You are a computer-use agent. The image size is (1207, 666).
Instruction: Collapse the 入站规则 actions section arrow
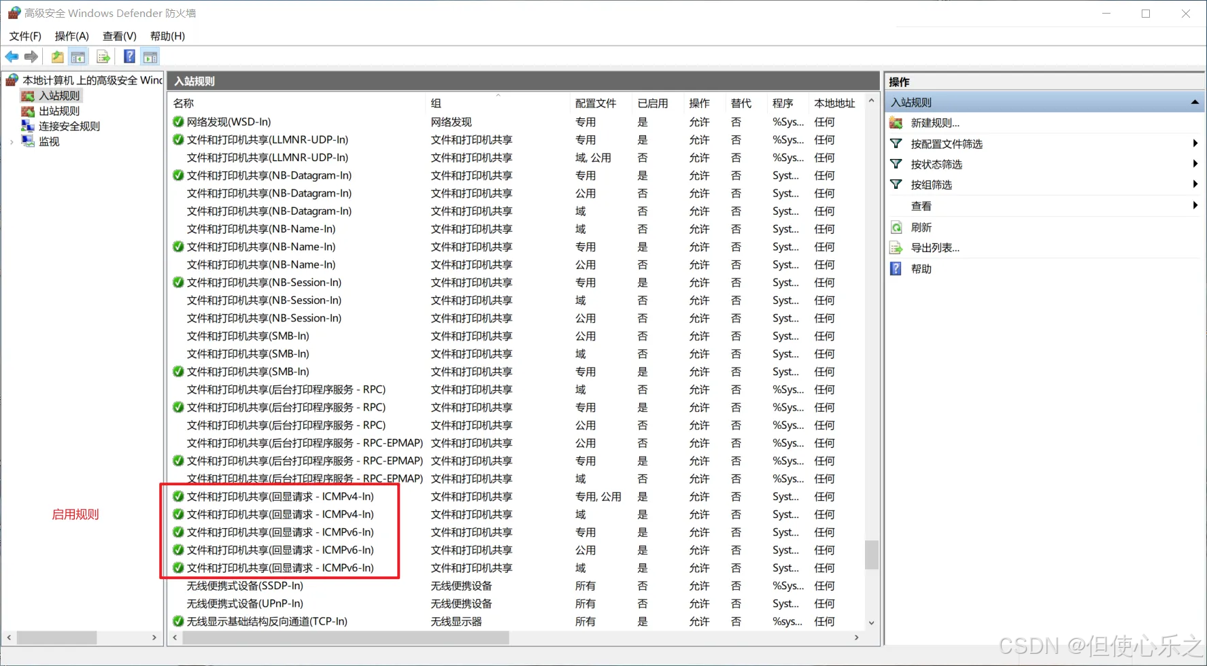[1195, 102]
